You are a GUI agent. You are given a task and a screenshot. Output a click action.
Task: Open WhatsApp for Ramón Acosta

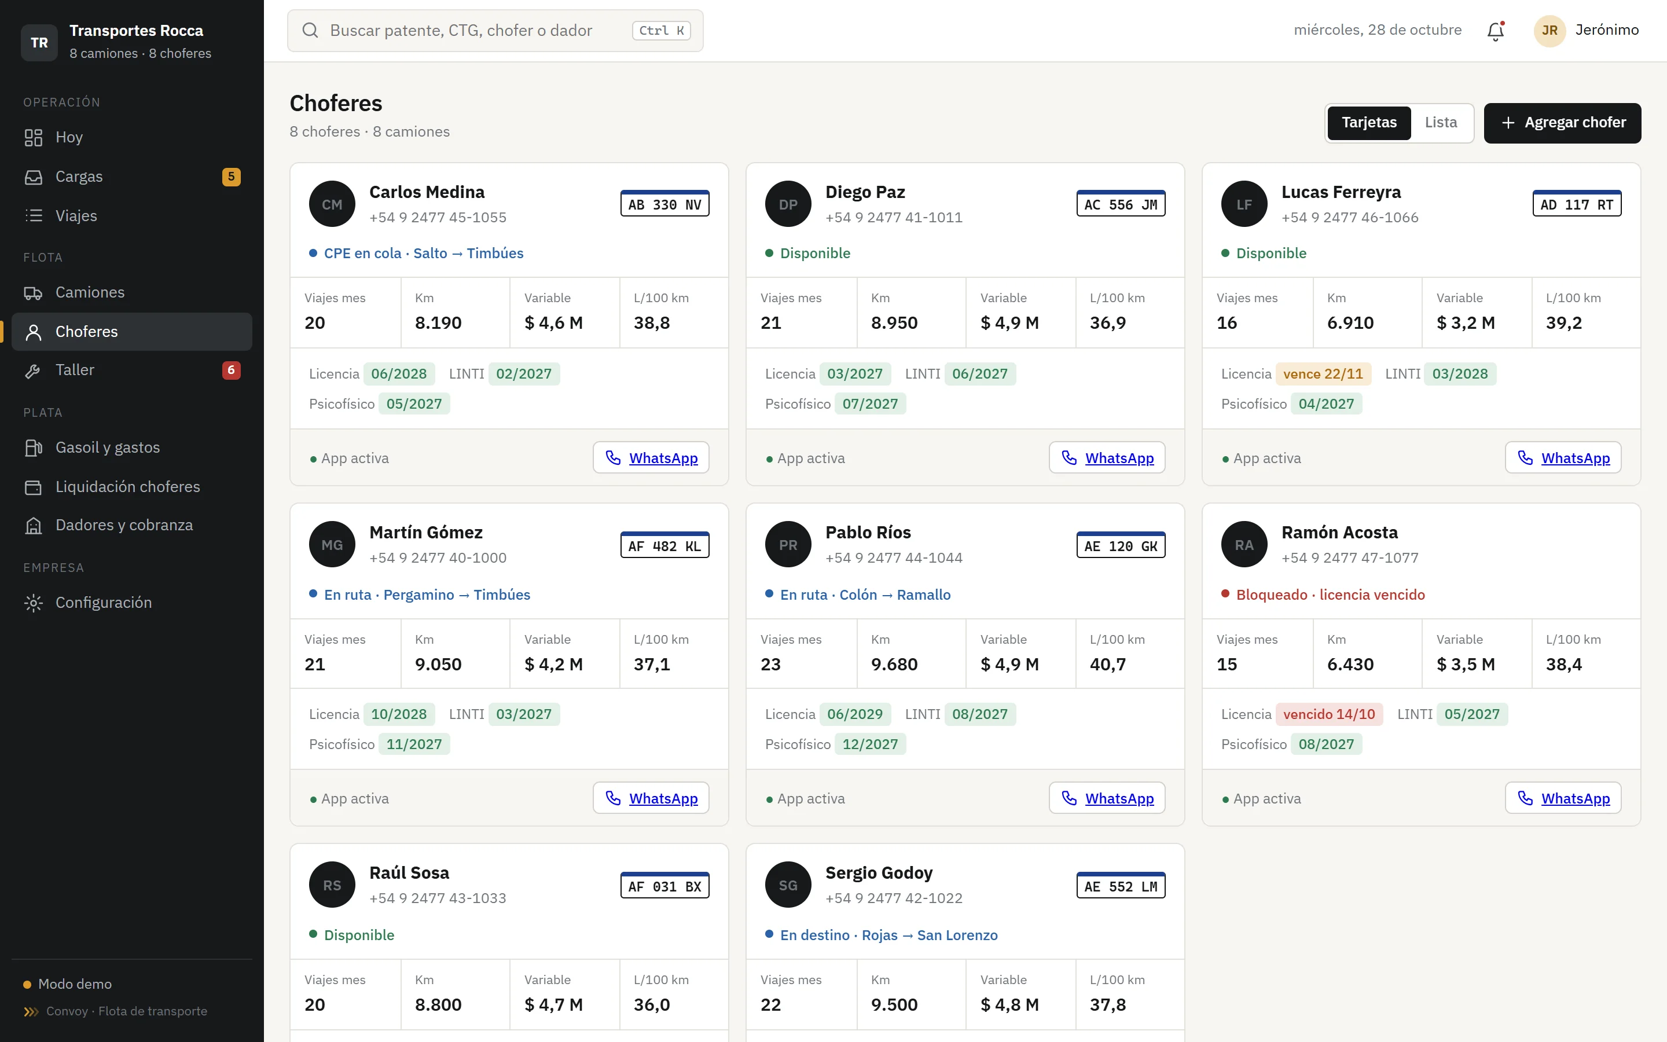pyautogui.click(x=1562, y=798)
